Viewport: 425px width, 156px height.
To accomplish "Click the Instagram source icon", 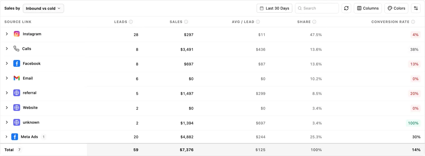I will pyautogui.click(x=17, y=34).
